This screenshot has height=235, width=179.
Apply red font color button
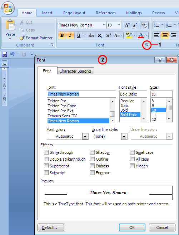coord(141,35)
